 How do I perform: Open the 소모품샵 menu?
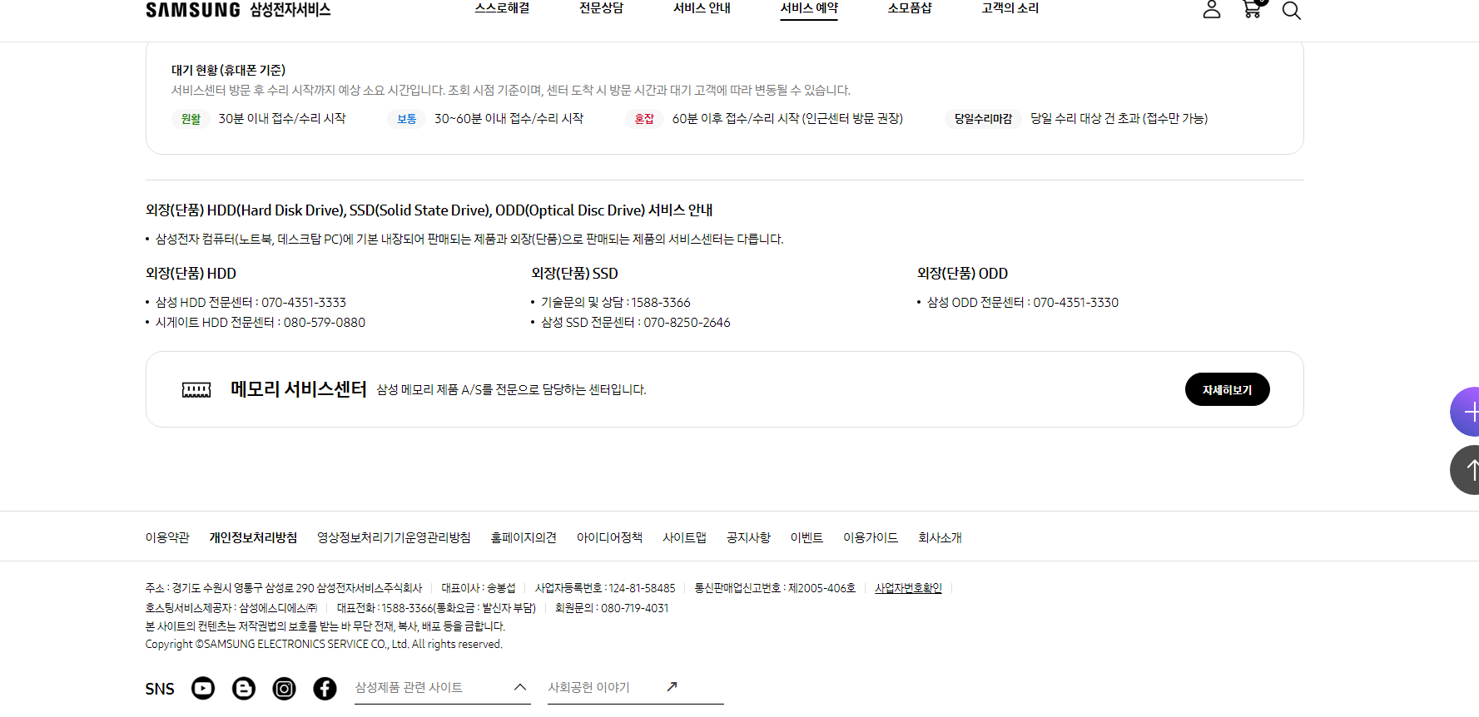(910, 8)
